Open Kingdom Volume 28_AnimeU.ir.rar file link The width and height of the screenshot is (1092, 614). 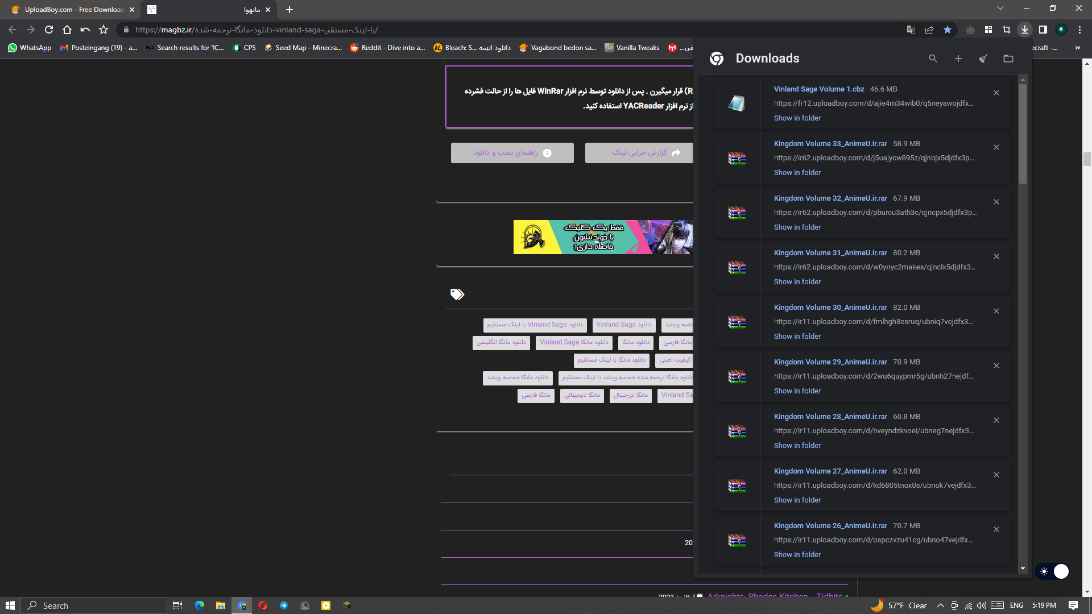tap(830, 416)
